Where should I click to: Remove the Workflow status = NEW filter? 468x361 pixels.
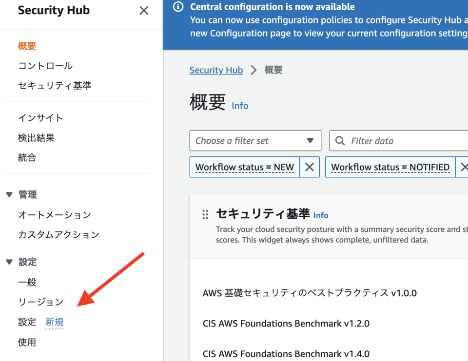[310, 167]
